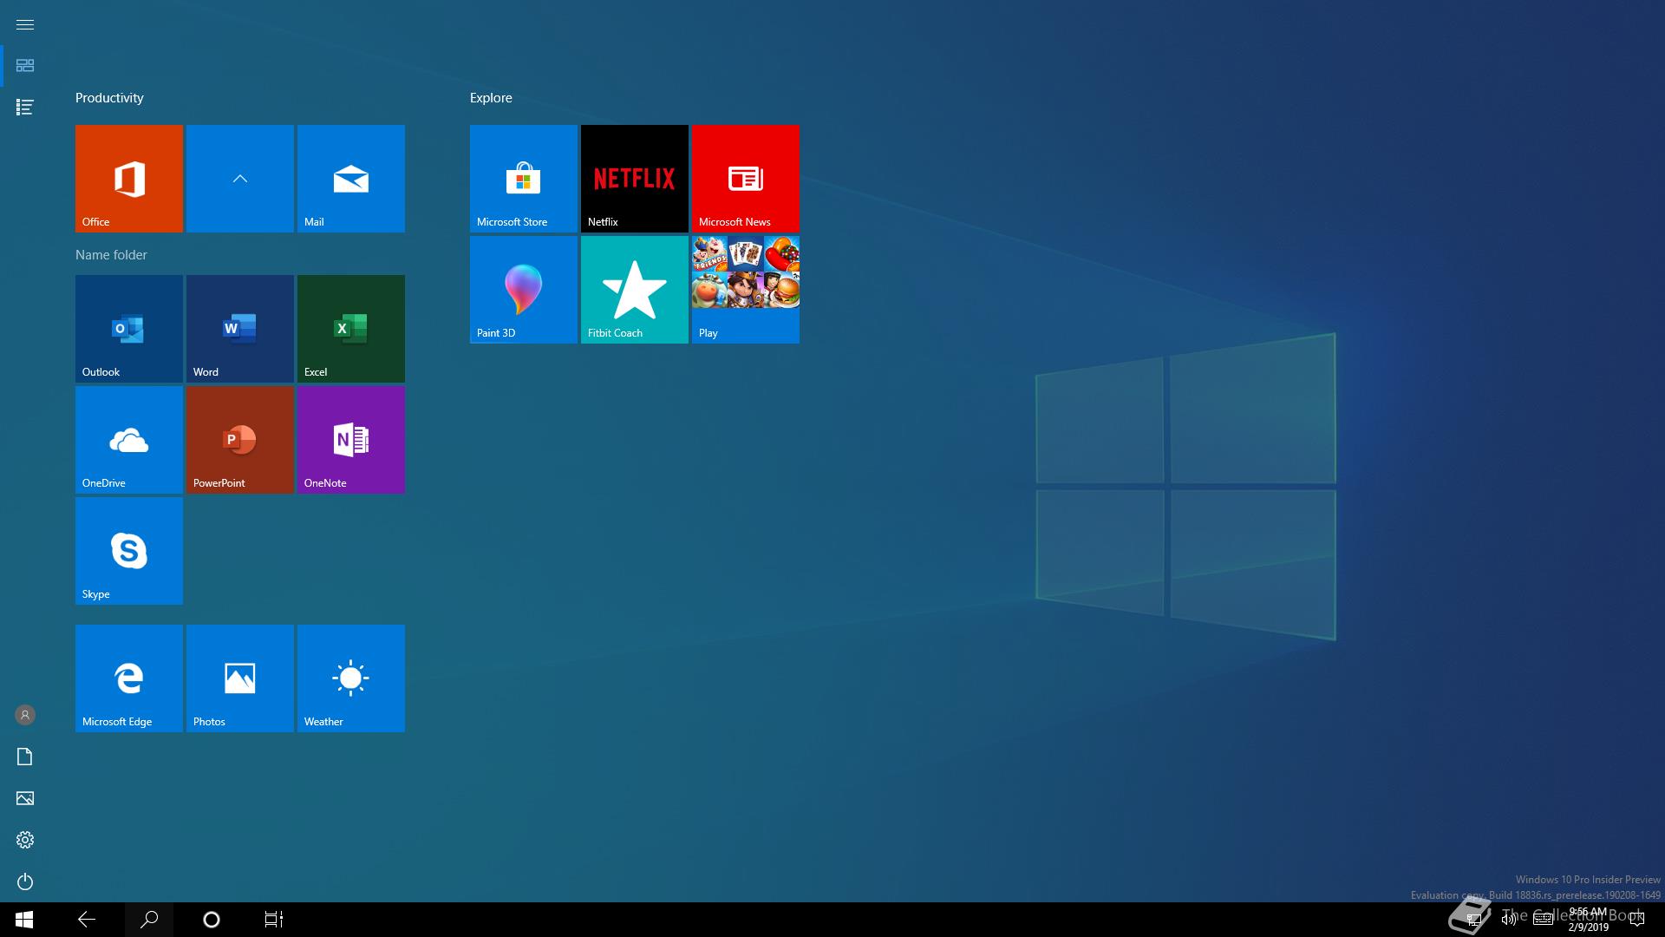Open Task View on taskbar
This screenshot has width=1665, height=937.
coord(274,920)
